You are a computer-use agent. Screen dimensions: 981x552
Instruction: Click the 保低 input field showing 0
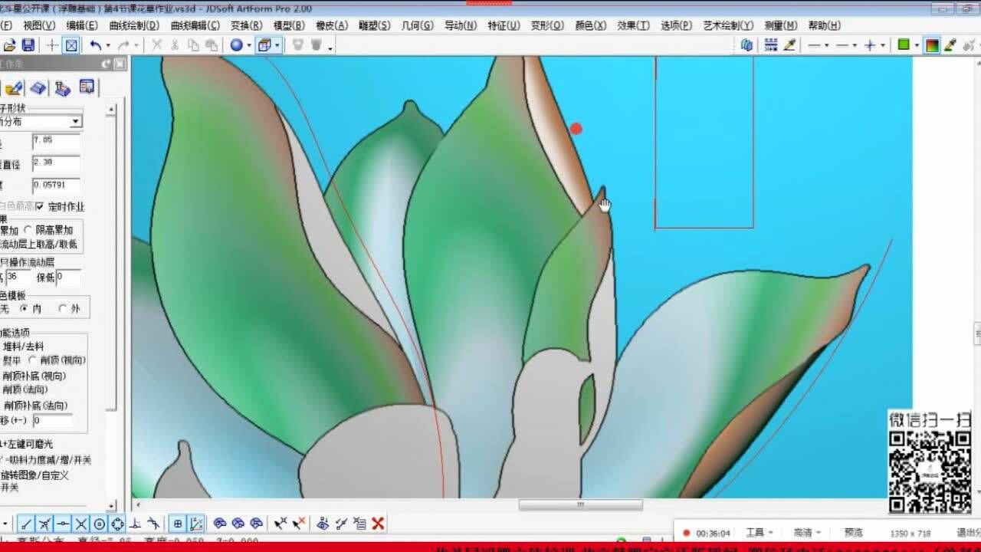68,277
